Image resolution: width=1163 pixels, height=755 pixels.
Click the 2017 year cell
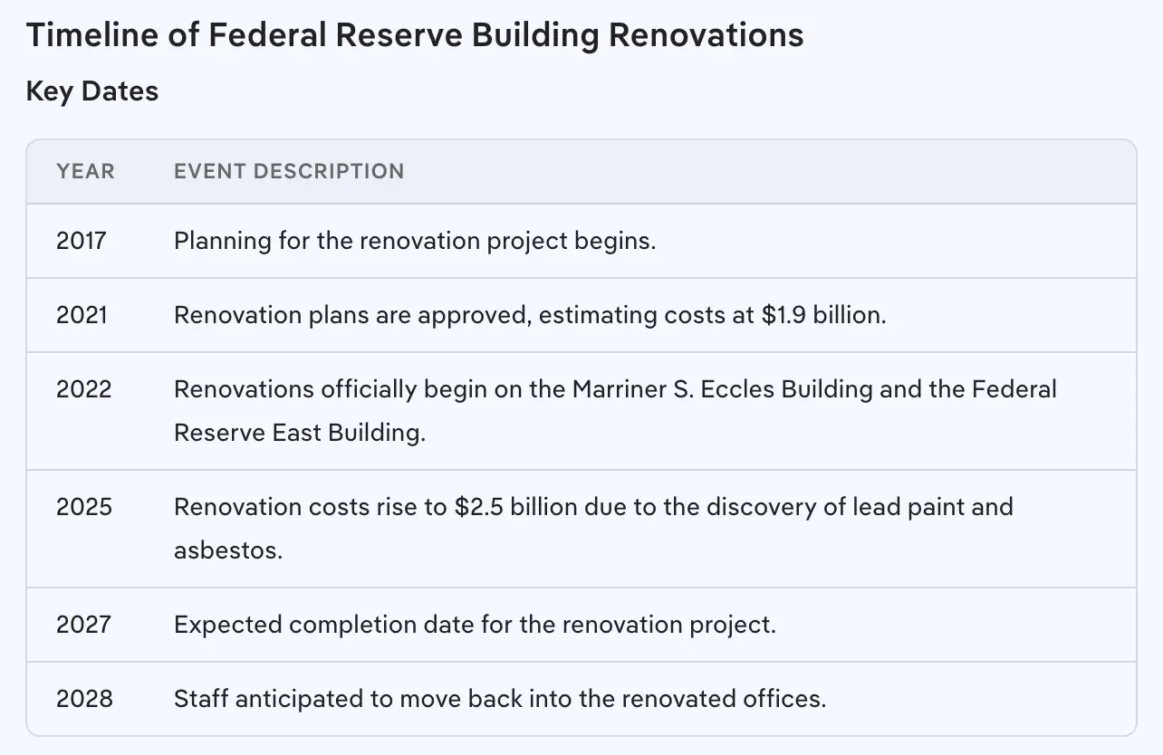coord(82,241)
